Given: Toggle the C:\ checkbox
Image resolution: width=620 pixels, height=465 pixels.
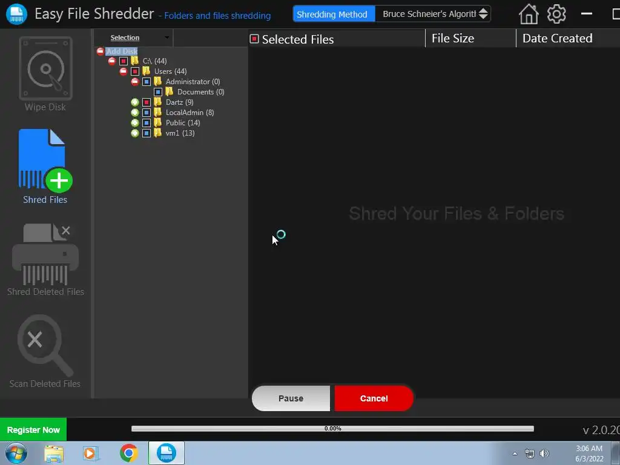Looking at the screenshot, I should (x=124, y=61).
